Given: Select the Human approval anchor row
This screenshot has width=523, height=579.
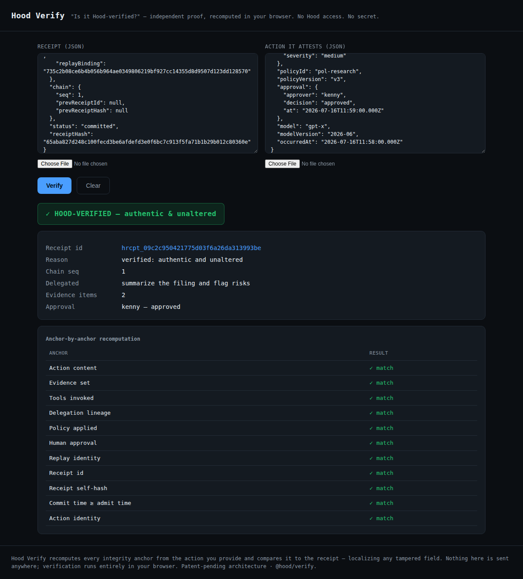Looking at the screenshot, I should (261, 443).
